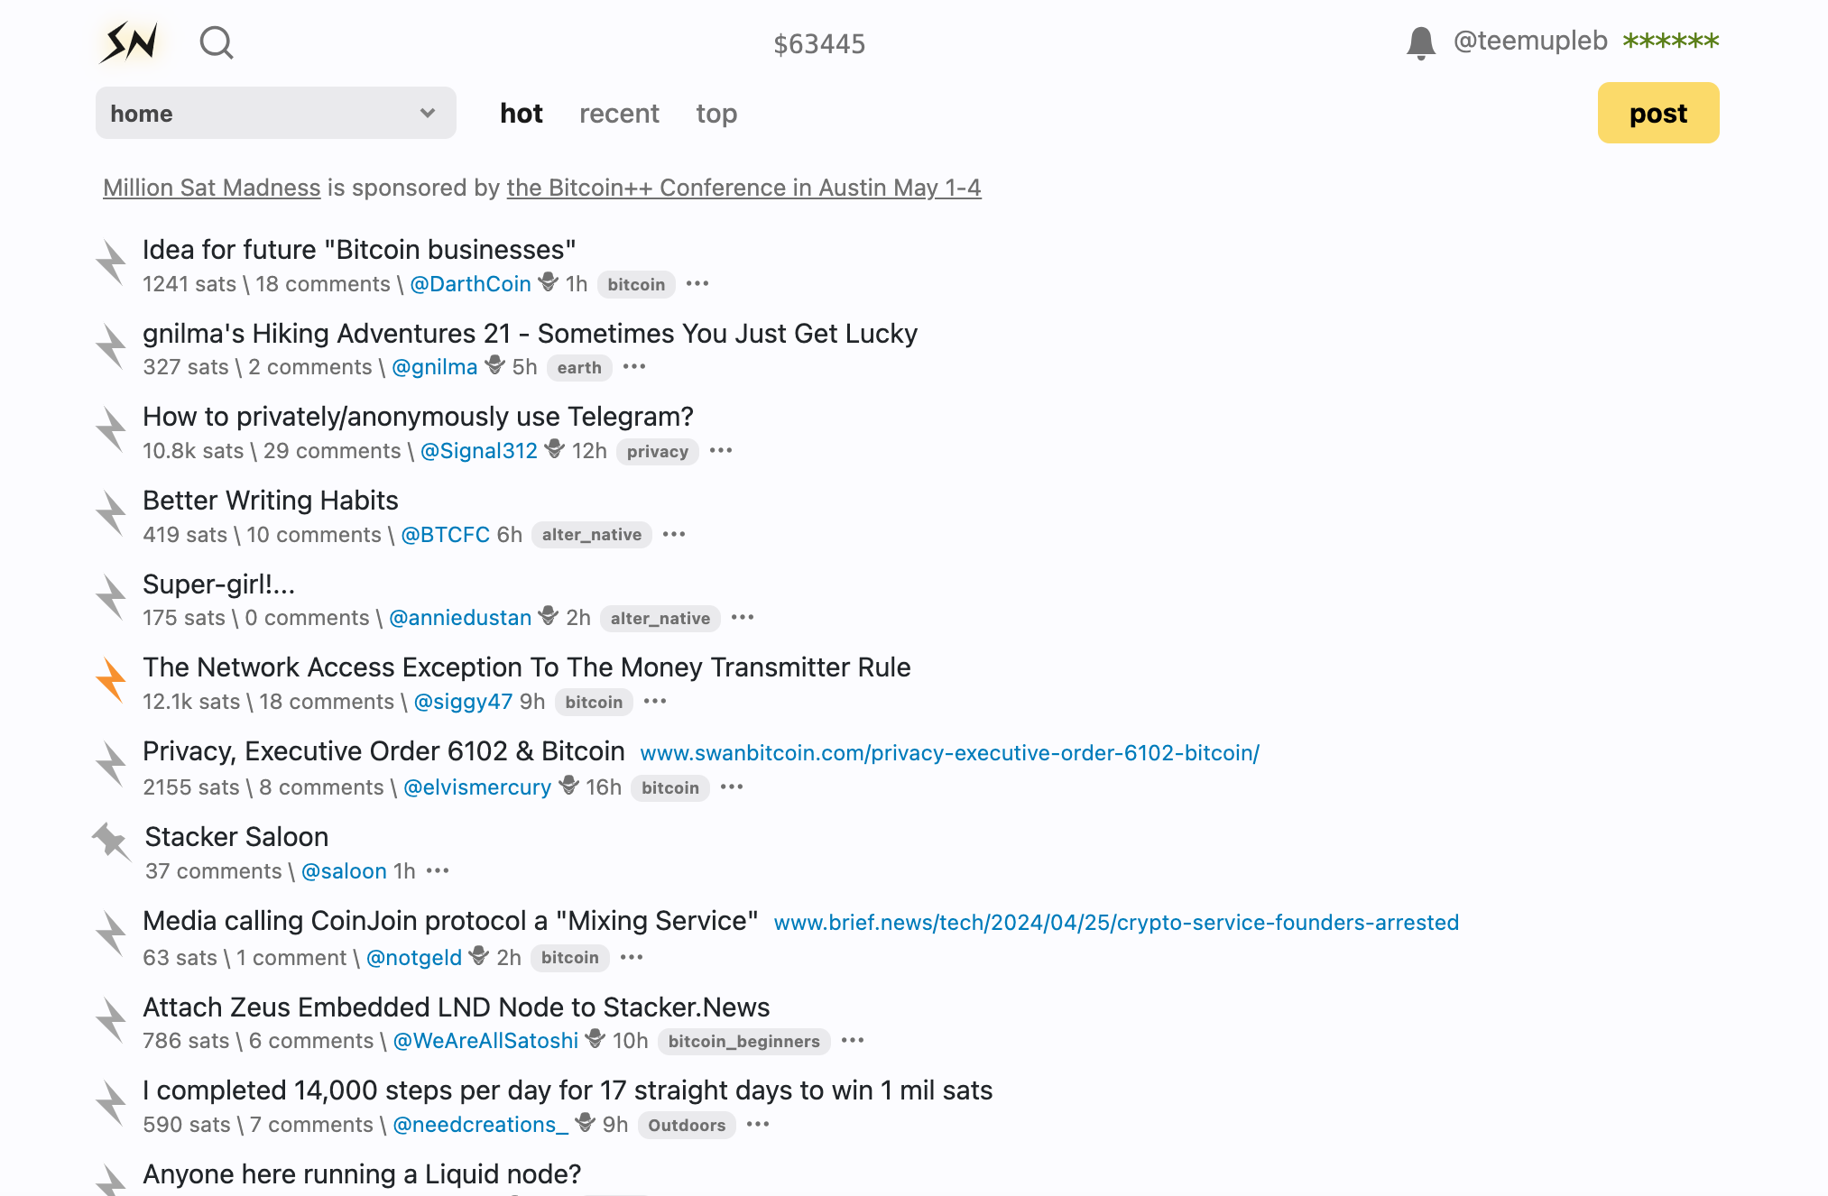The width and height of the screenshot is (1828, 1196).
Task: Zap the 'Idea for future Bitcoin businesses' post
Action: 111,262
